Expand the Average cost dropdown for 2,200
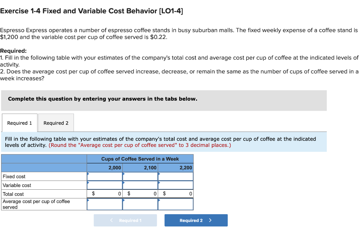This screenshot has height=244, width=359. click(159, 200)
